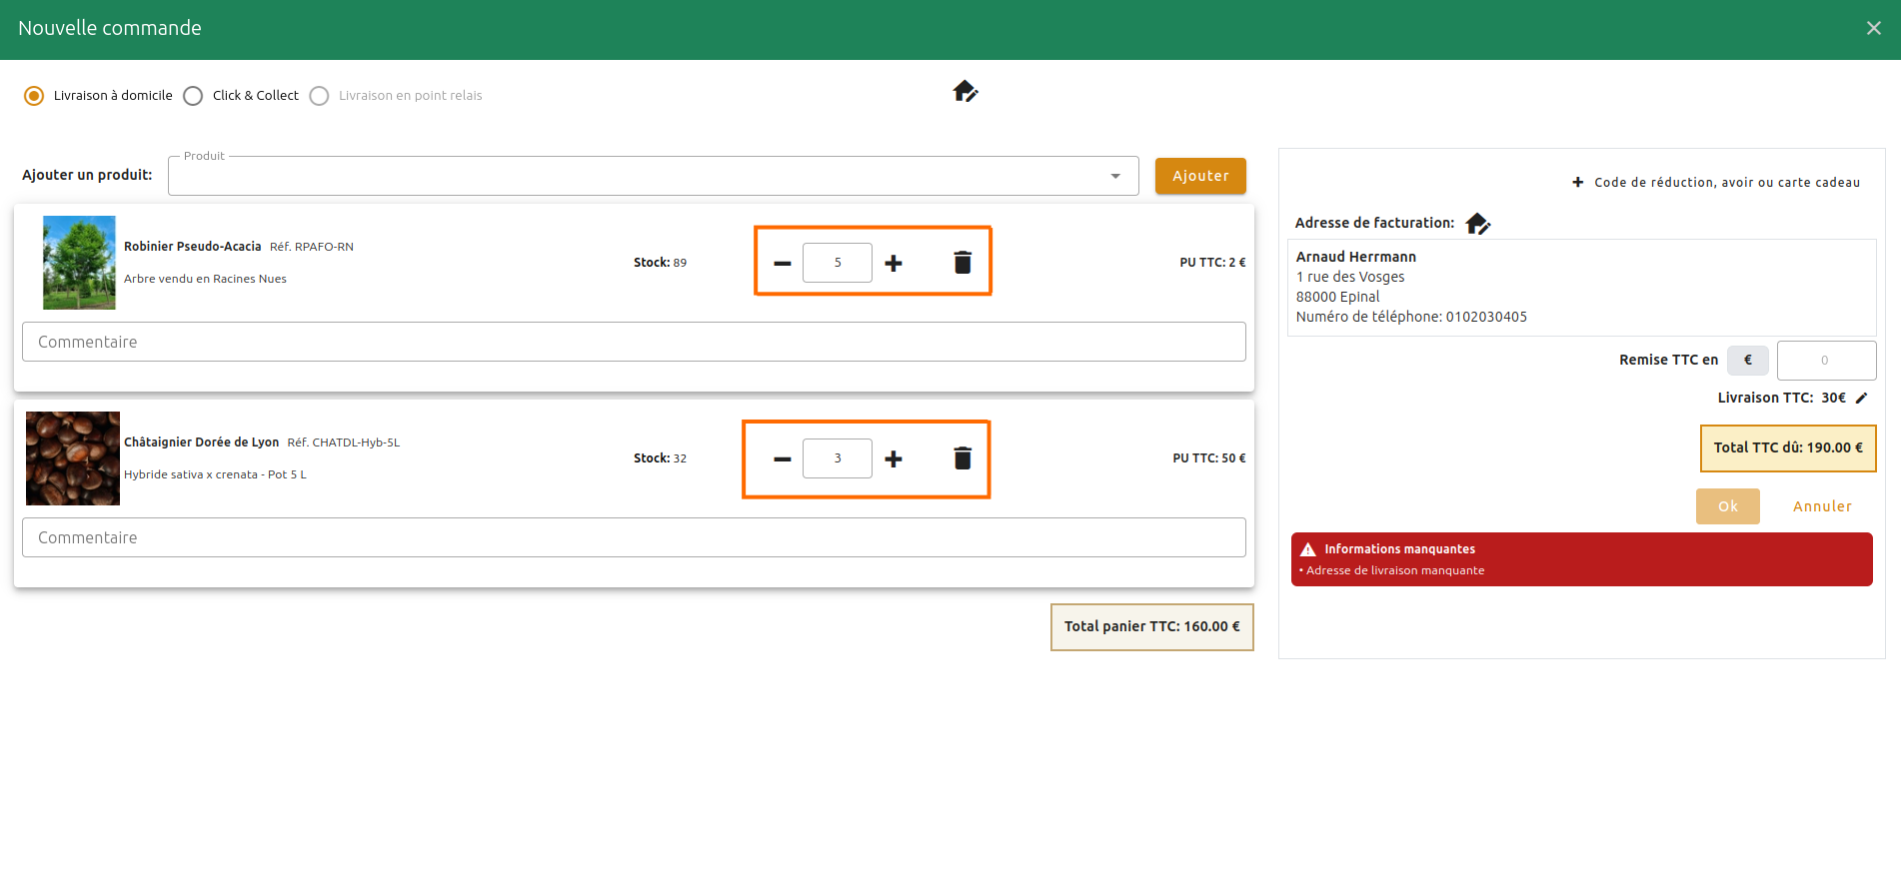Select Livraison à domicile option
Image resolution: width=1901 pixels, height=884 pixels.
[x=34, y=96]
